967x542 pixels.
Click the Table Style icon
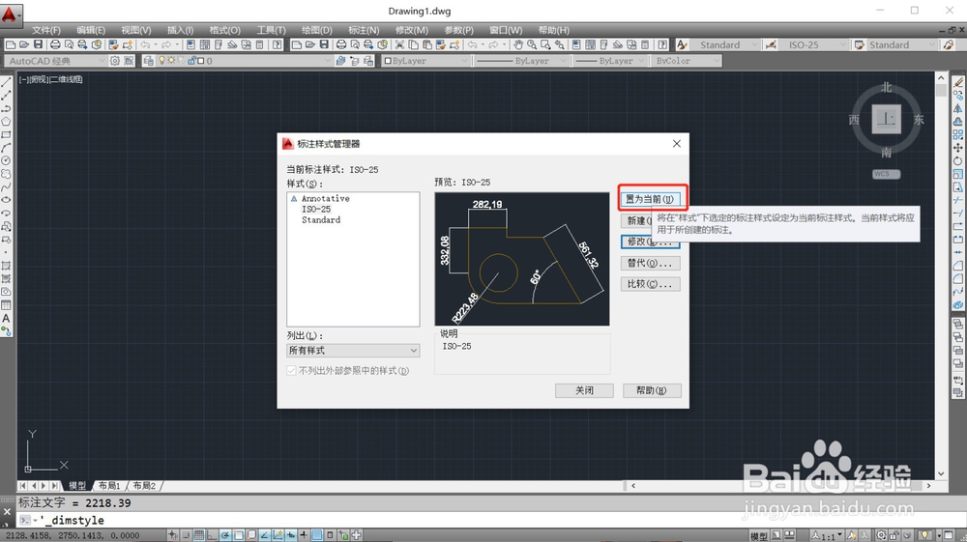pos(859,44)
